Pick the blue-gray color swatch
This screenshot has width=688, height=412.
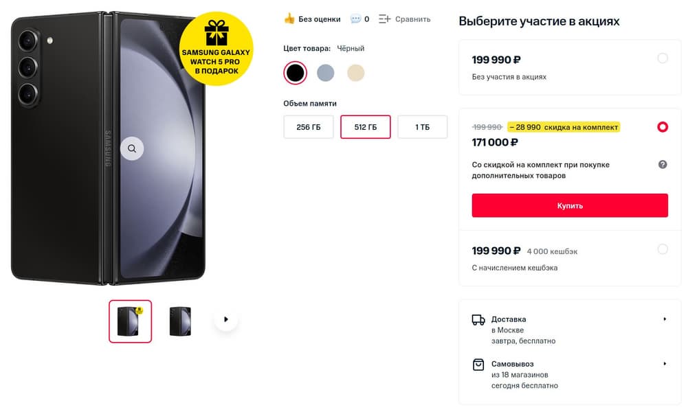tap(326, 73)
